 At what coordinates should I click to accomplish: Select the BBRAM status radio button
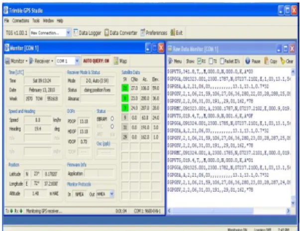click(112, 119)
